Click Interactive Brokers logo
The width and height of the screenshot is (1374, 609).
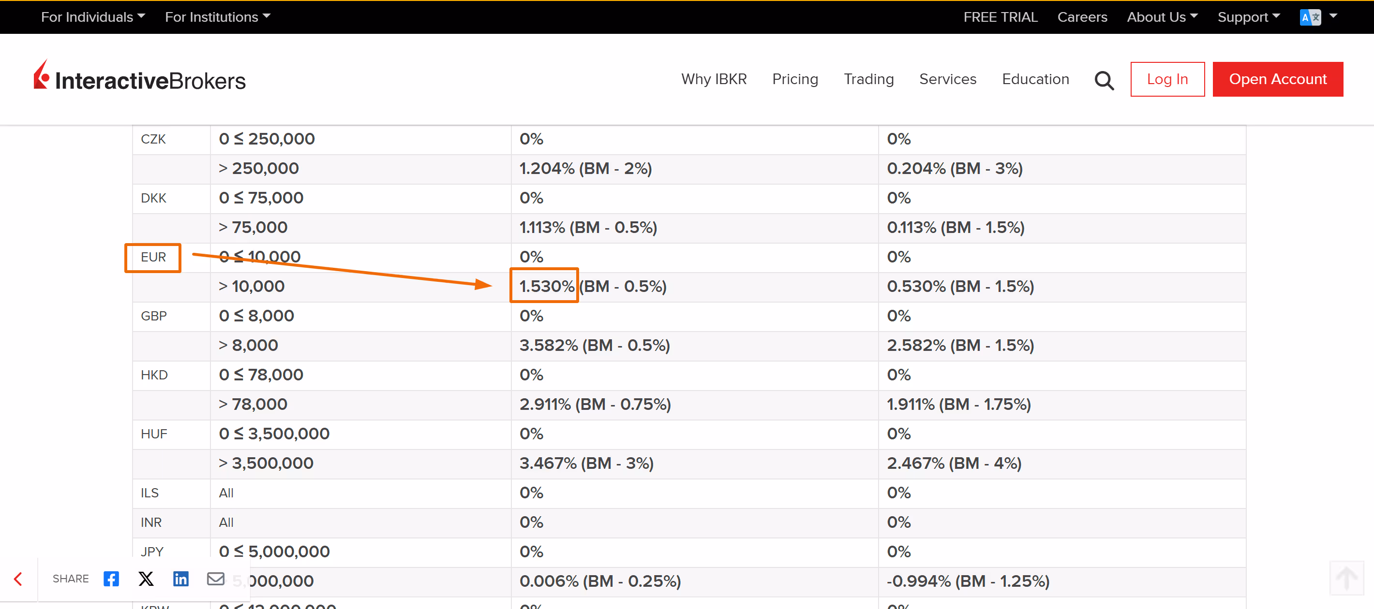(x=140, y=78)
